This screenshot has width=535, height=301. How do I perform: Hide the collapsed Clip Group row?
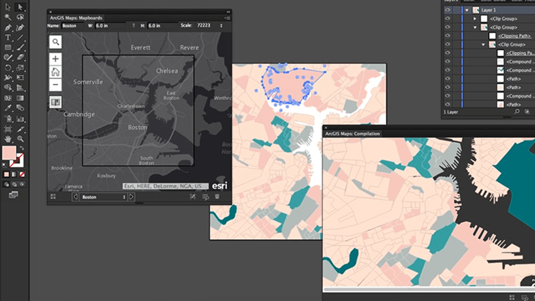447,19
